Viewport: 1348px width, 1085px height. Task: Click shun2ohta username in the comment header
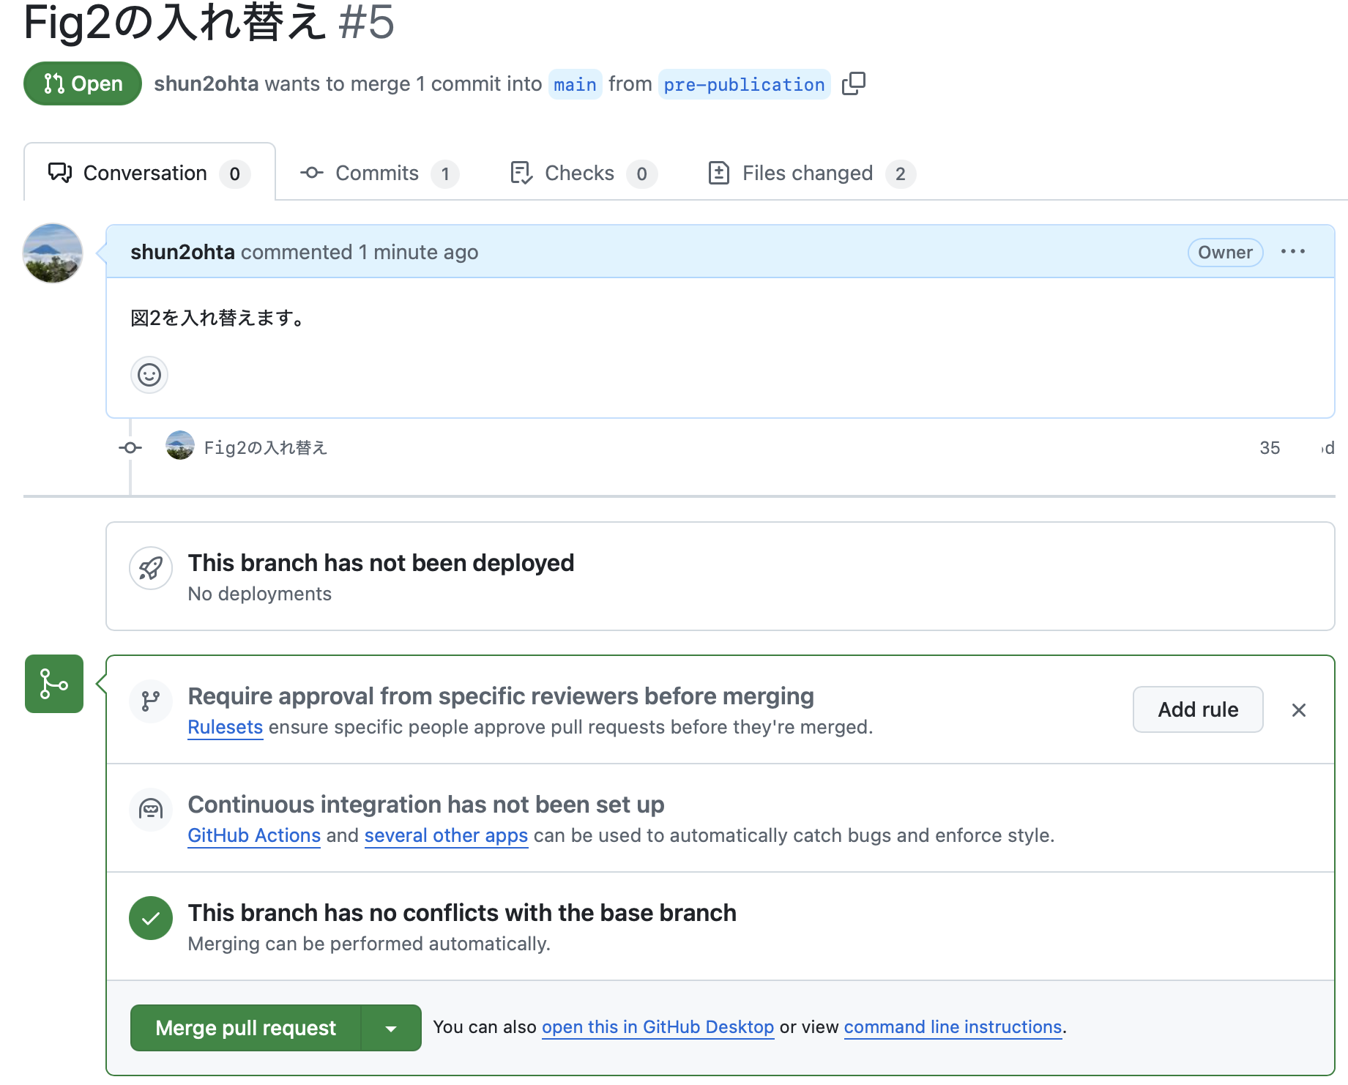(182, 252)
